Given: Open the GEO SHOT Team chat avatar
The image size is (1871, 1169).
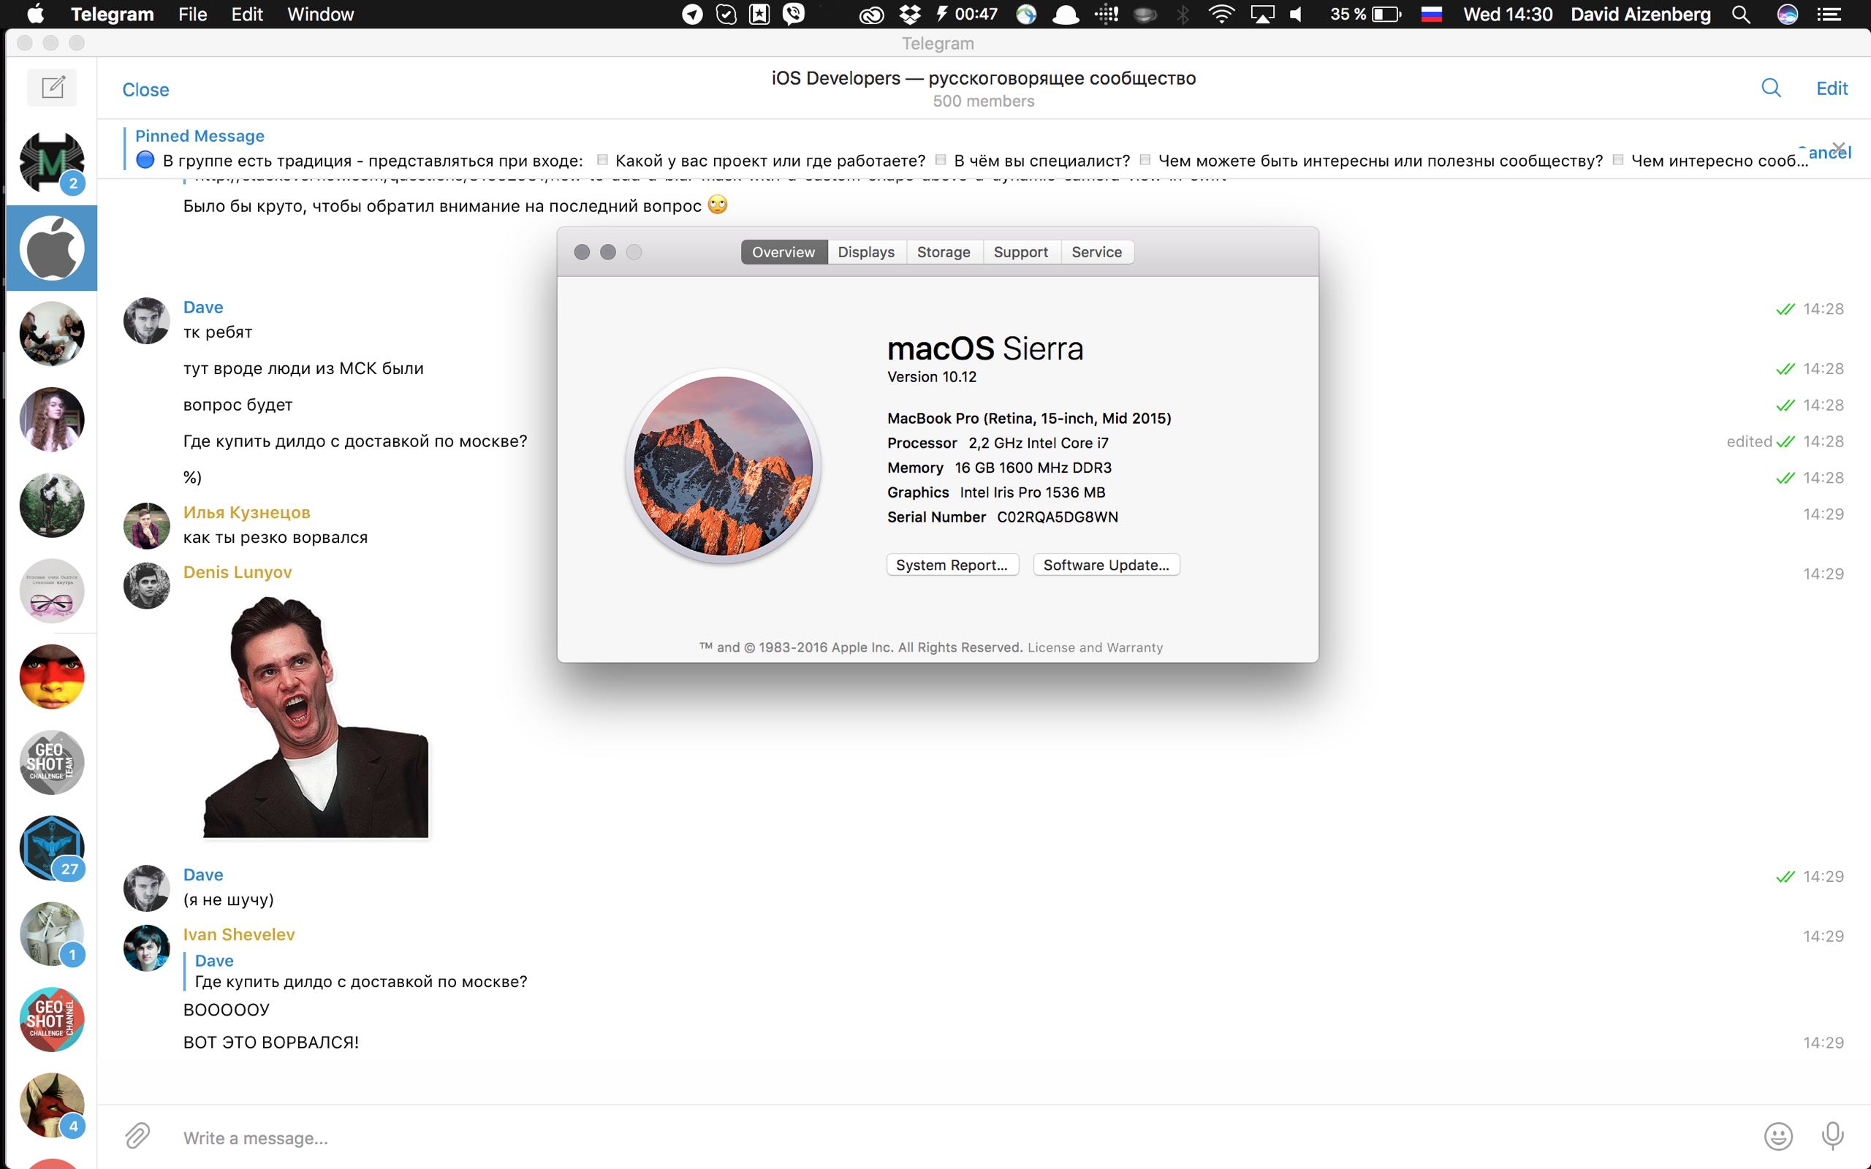Looking at the screenshot, I should tap(52, 762).
